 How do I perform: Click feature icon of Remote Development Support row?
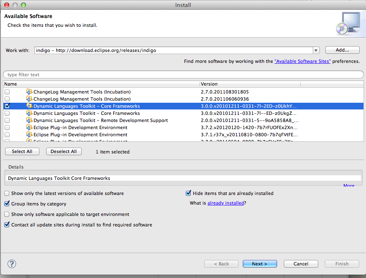(29, 120)
